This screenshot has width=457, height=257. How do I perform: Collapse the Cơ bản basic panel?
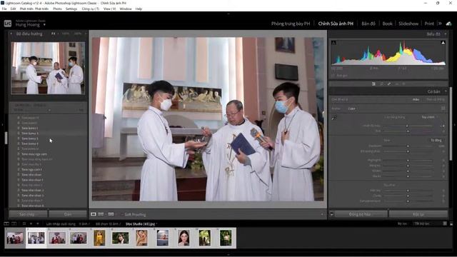pos(446,91)
